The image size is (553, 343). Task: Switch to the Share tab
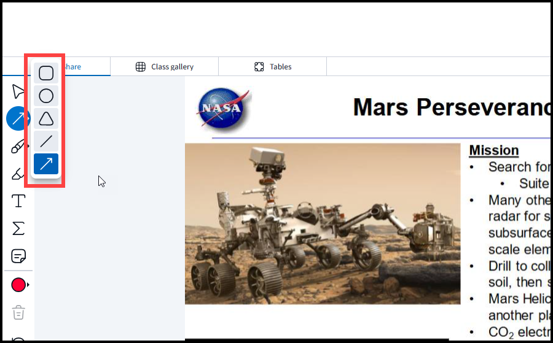[73, 66]
